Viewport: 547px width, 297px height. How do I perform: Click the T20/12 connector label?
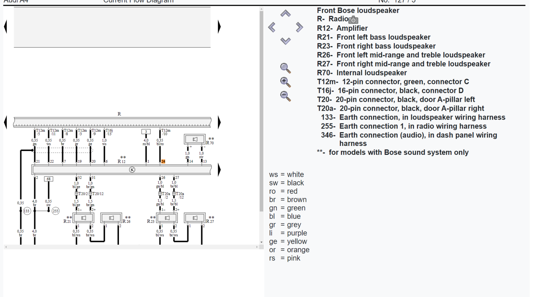98,194
